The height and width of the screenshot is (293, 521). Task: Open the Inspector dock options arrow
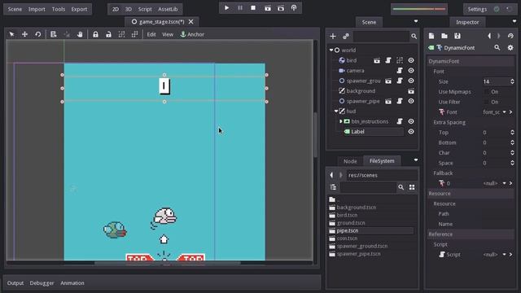click(x=514, y=21)
